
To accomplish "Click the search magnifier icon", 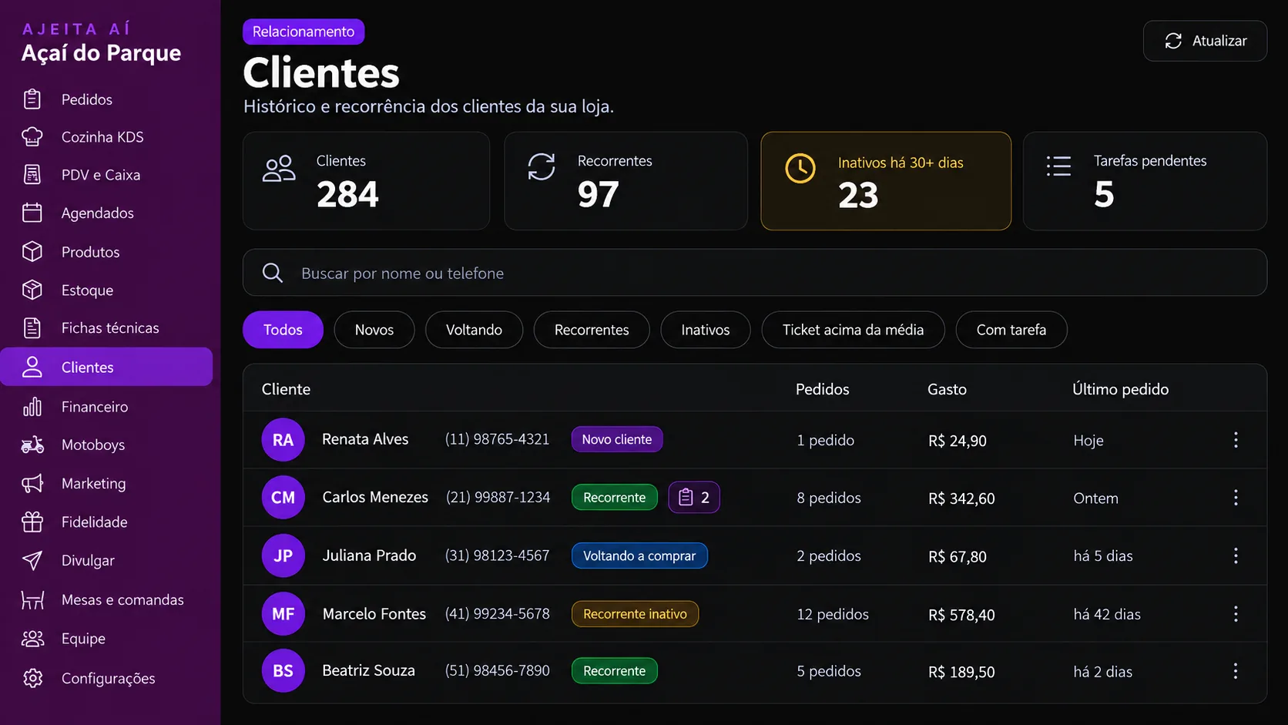I will point(273,273).
